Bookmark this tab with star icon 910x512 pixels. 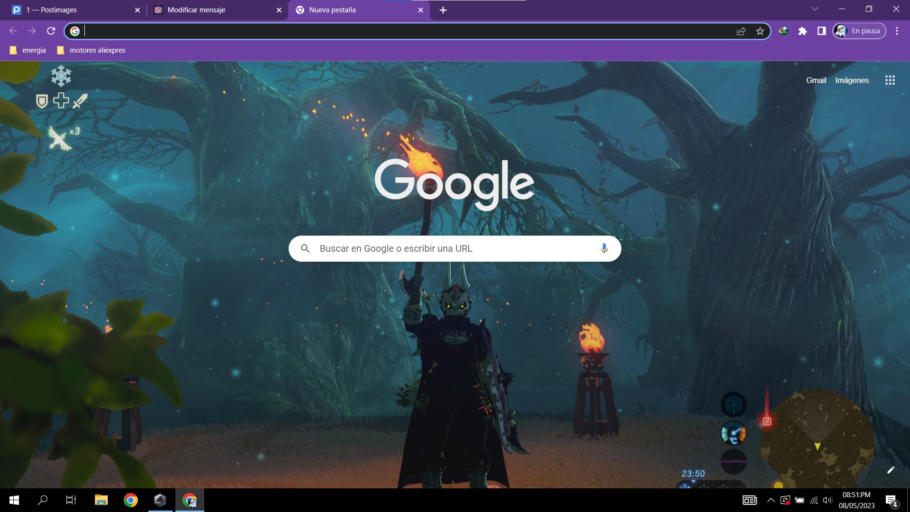click(760, 31)
